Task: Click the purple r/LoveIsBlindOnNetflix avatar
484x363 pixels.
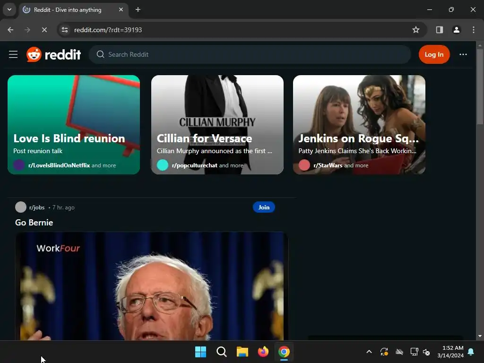Action: point(19,165)
